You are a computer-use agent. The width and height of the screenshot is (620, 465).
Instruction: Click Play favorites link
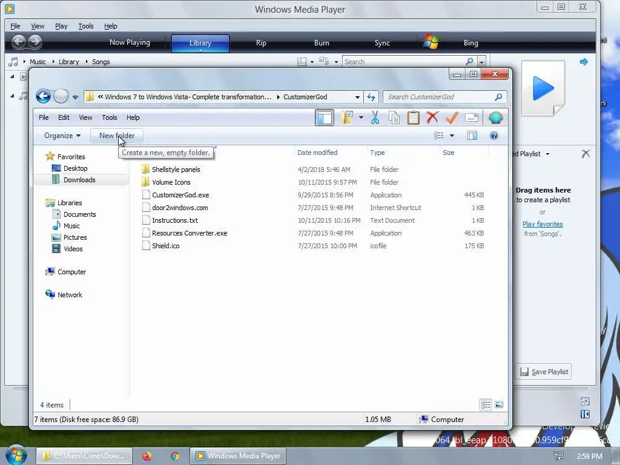click(x=542, y=224)
